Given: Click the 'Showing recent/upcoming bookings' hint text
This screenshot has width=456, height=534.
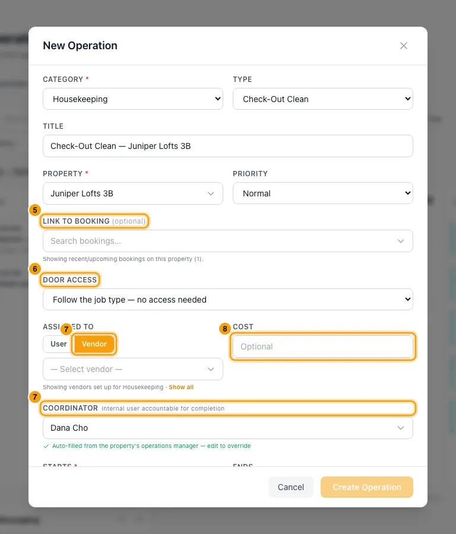Looking at the screenshot, I should pos(123,259).
